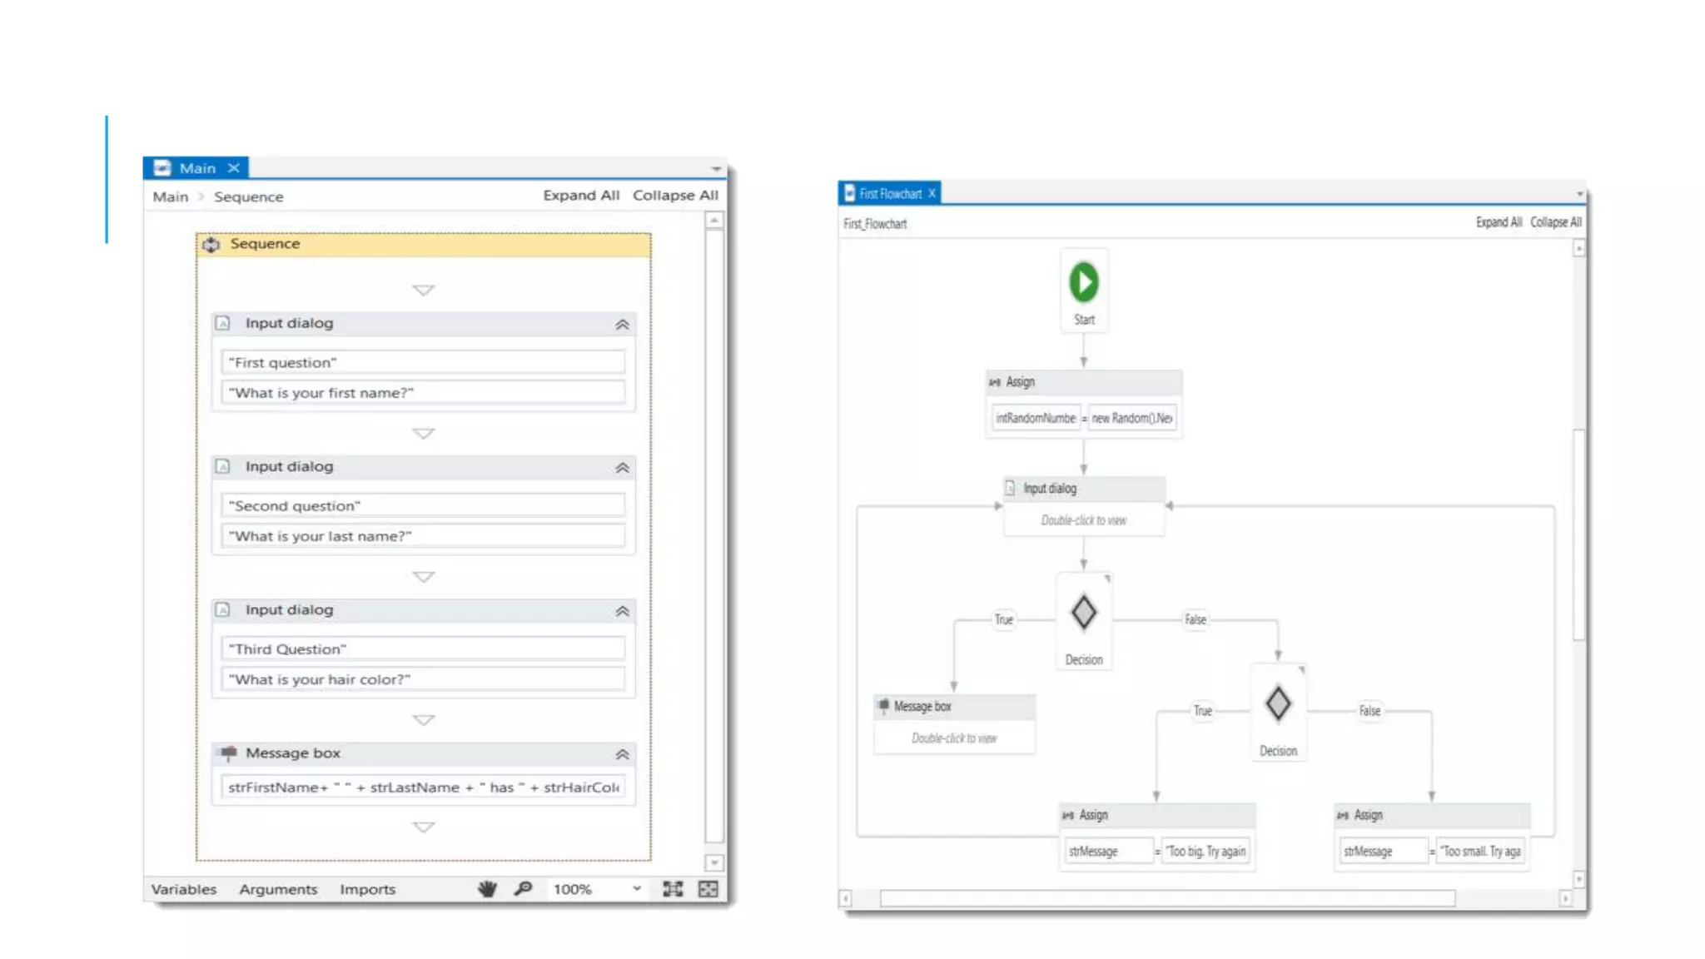The width and height of the screenshot is (1705, 959).
Task: Open the 100% zoom dropdown
Action: click(x=637, y=889)
